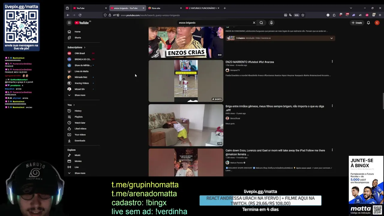Expand the You section chevron
This screenshot has width=384, height=216.
pyautogui.click(x=74, y=105)
